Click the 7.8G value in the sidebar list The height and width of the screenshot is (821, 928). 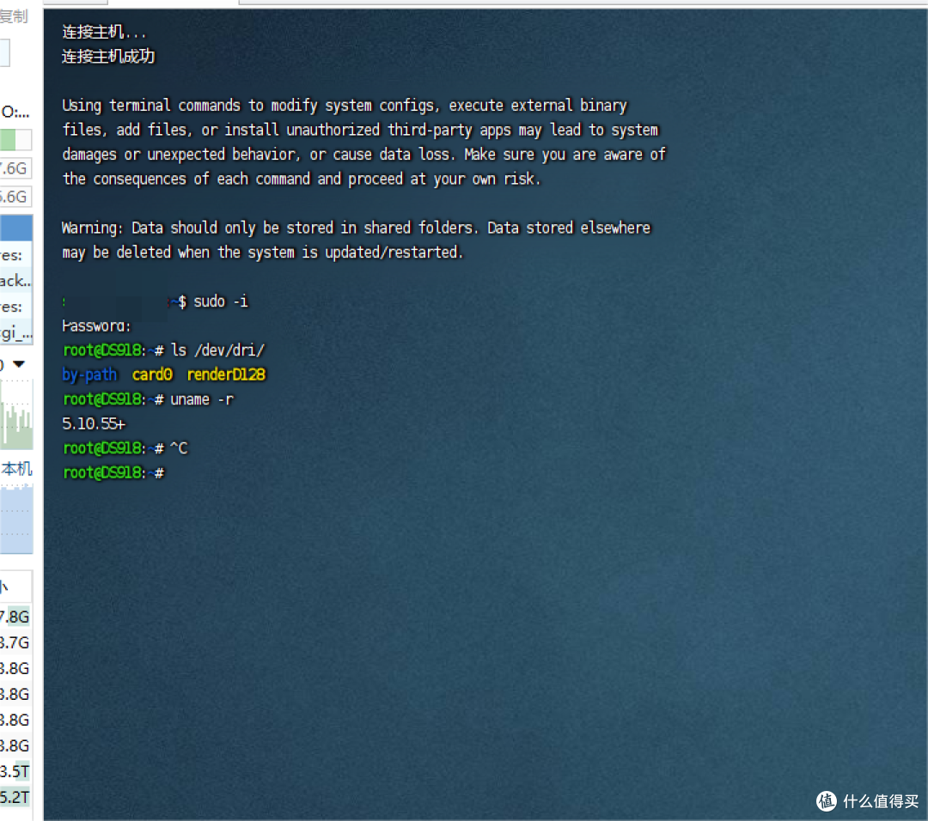coord(15,617)
